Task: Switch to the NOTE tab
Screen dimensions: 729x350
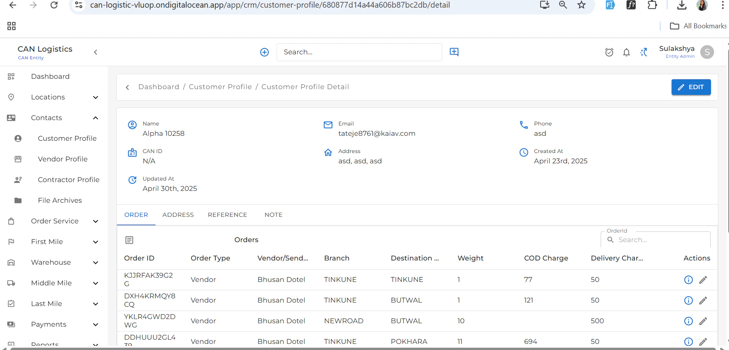Action: point(274,215)
